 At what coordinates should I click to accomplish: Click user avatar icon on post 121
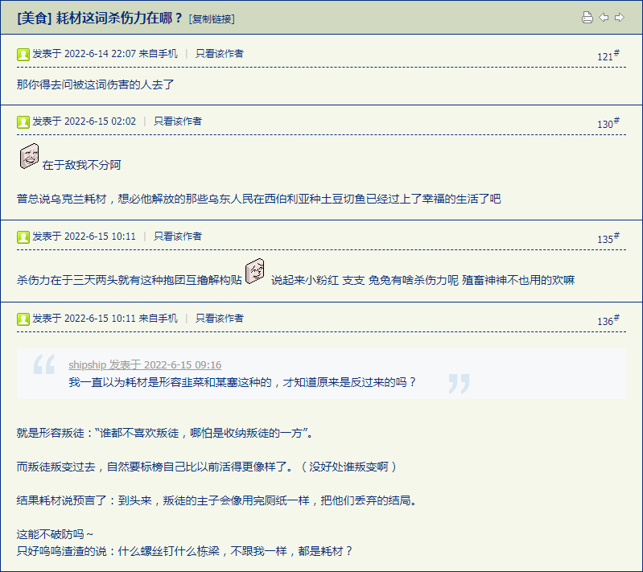[x=23, y=54]
